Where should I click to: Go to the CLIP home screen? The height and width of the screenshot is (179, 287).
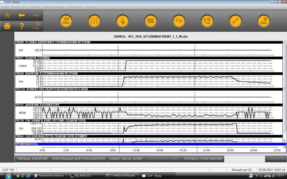point(7,15)
